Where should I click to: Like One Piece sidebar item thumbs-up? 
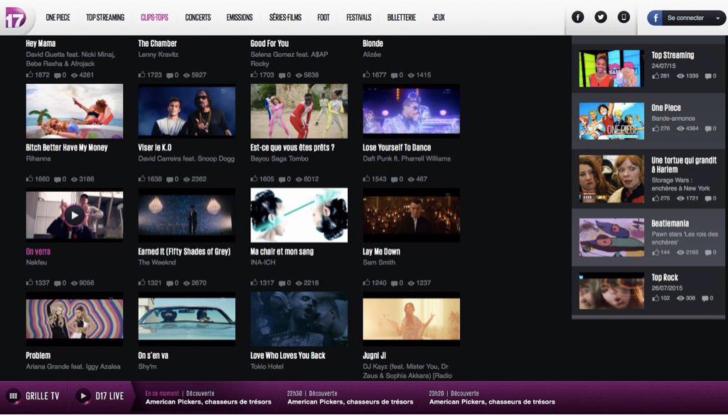[x=655, y=129]
